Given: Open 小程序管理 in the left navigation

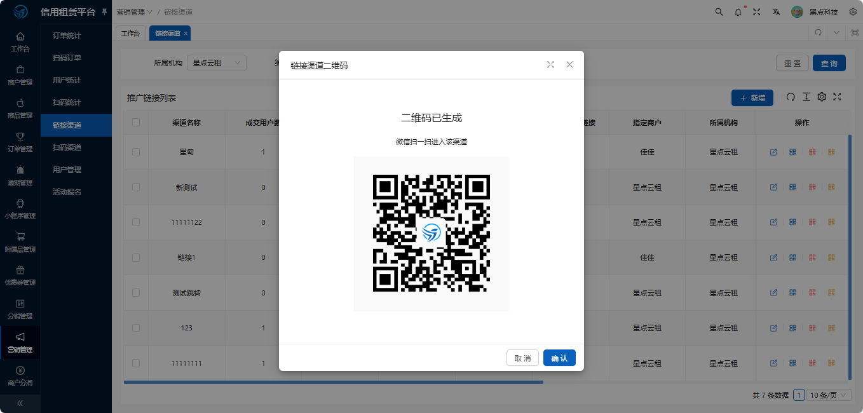Looking at the screenshot, I should click(20, 209).
